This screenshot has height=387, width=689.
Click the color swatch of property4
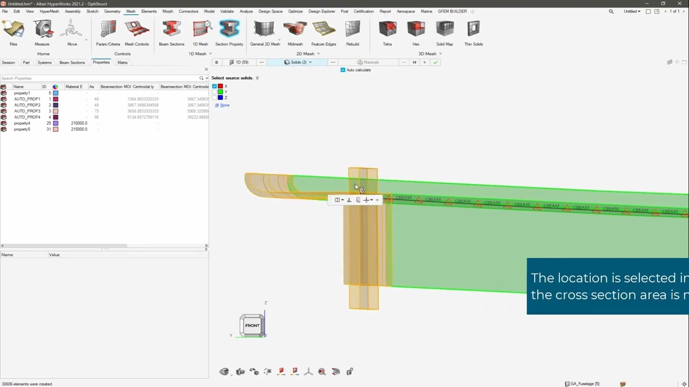coord(55,123)
